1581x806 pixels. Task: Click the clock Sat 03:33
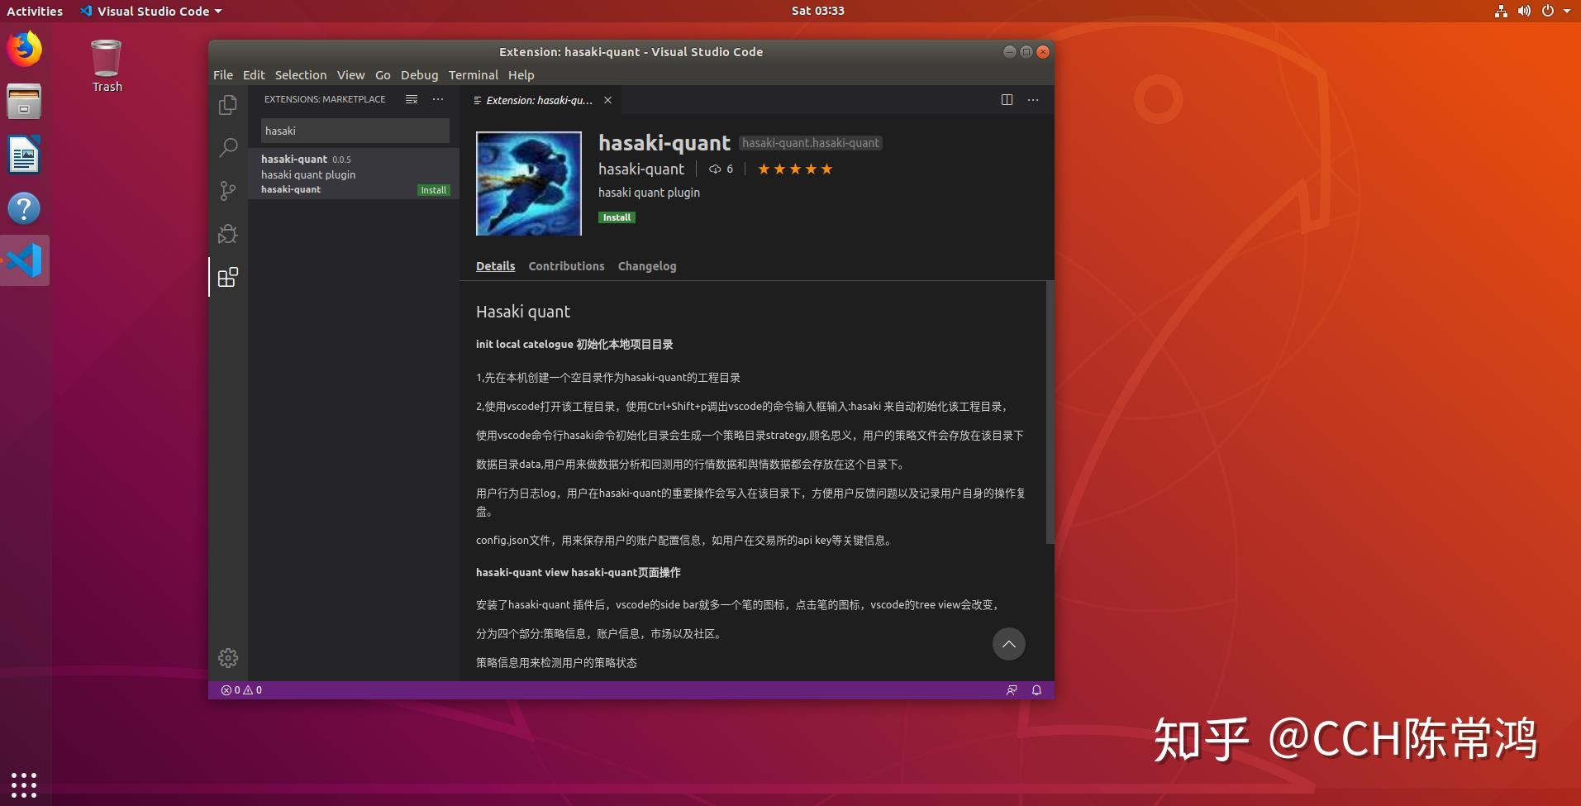[x=817, y=11]
